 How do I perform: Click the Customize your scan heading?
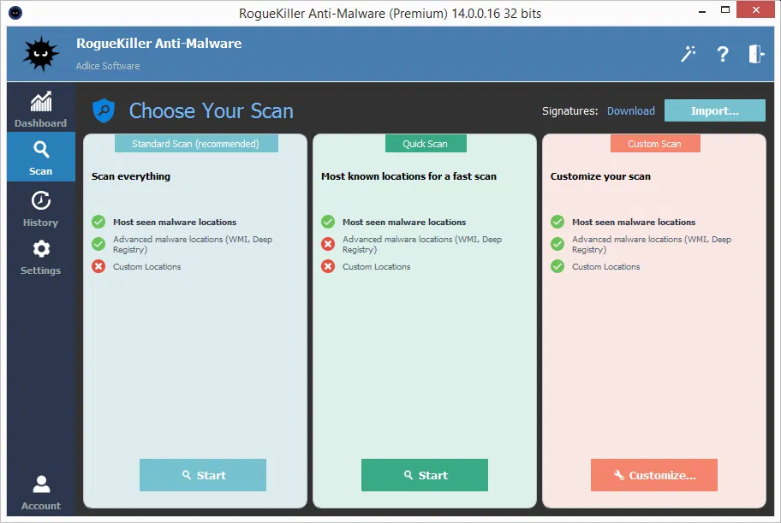pyautogui.click(x=600, y=176)
